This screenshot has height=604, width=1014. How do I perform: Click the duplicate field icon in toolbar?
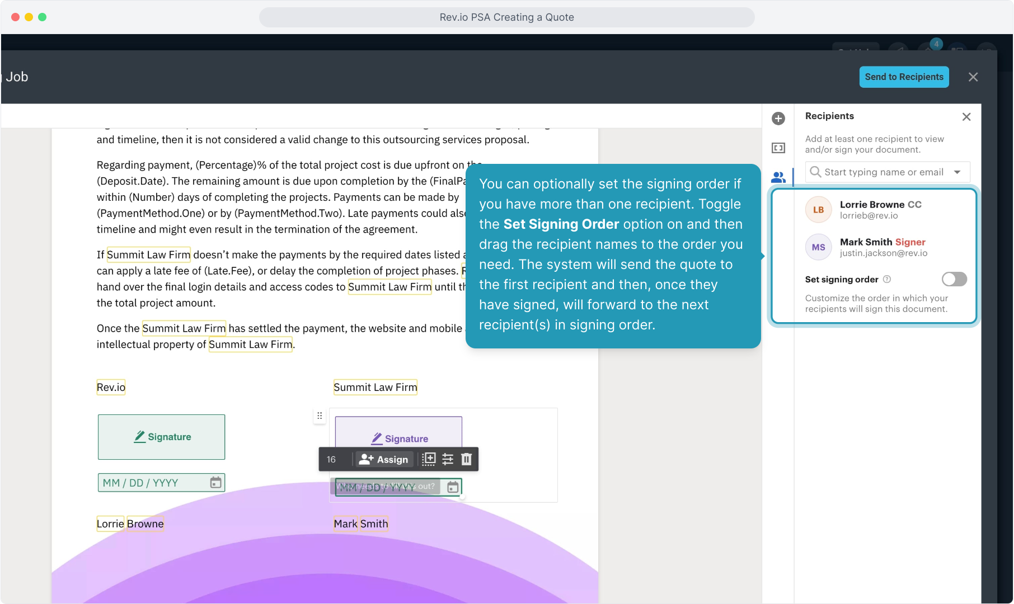coord(429,459)
